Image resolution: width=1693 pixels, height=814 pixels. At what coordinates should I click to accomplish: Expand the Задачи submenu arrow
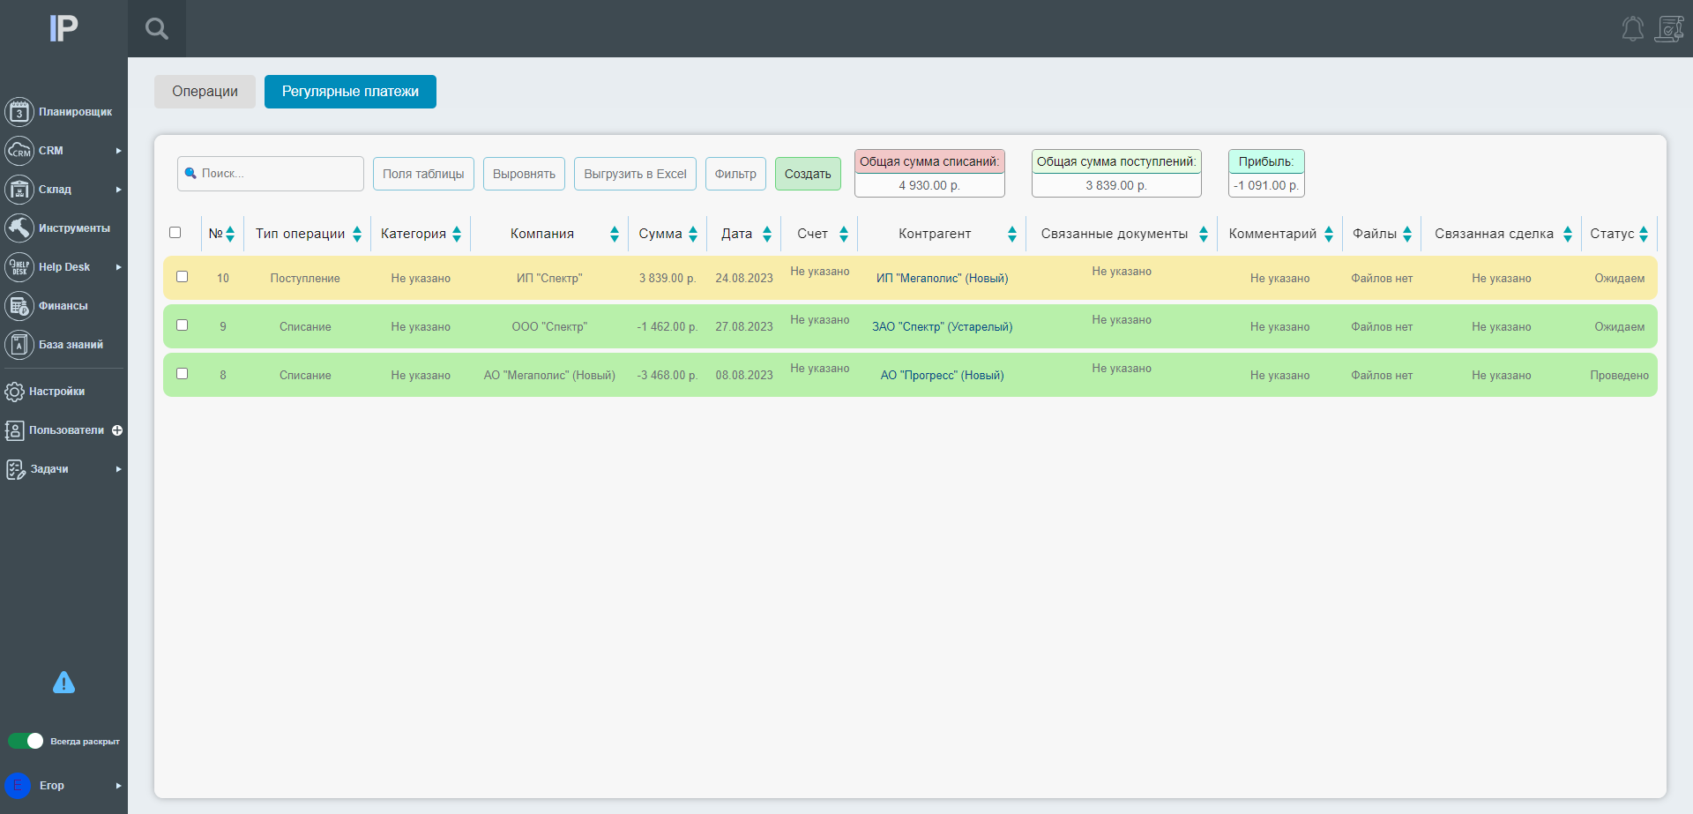[118, 469]
